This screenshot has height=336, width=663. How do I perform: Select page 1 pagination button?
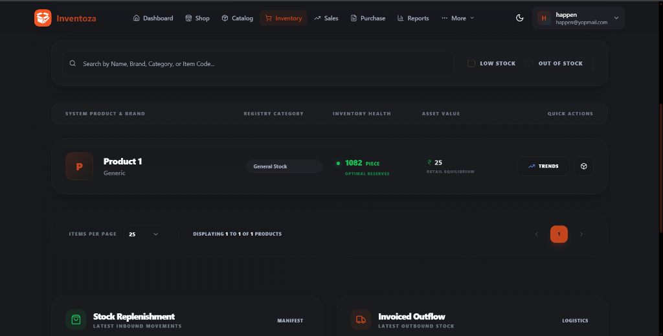pos(559,234)
